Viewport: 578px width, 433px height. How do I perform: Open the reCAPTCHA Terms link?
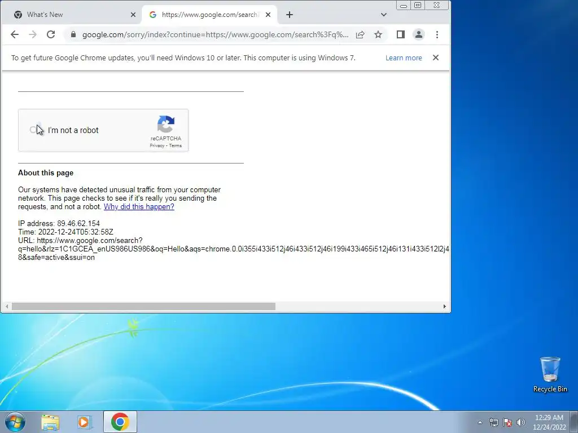pos(176,146)
